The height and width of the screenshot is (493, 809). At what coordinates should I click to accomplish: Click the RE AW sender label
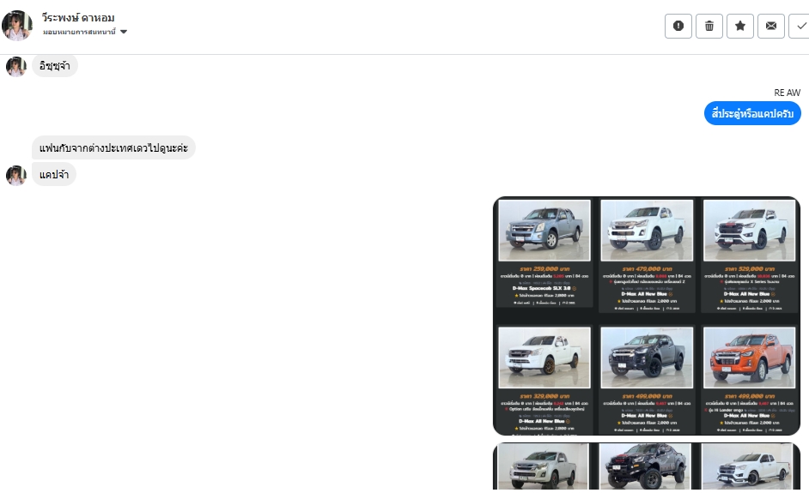point(787,93)
